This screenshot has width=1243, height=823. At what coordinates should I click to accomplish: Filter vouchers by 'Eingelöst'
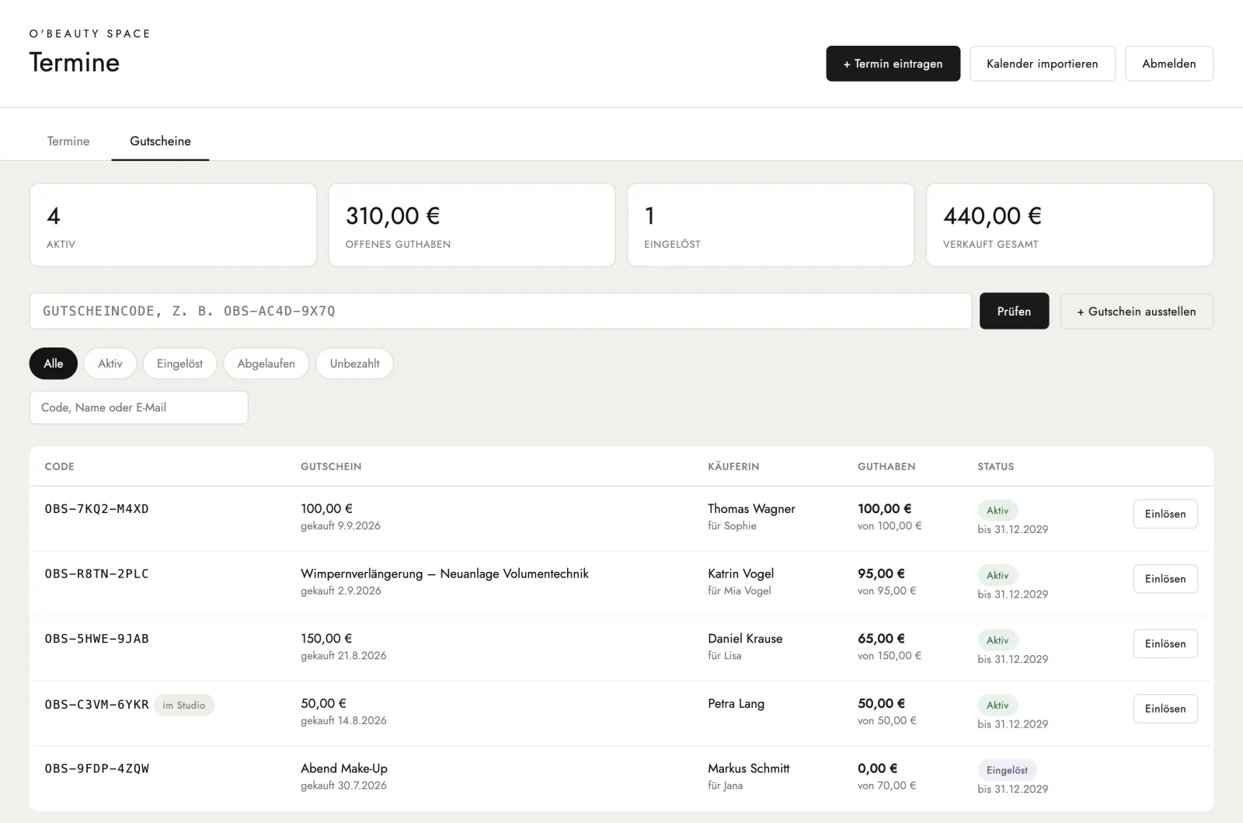179,364
